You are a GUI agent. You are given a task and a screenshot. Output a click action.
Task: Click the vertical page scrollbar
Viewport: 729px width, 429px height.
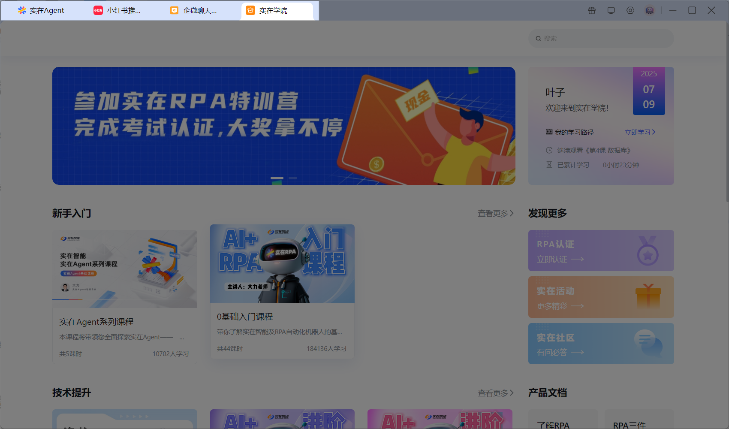tap(727, 112)
